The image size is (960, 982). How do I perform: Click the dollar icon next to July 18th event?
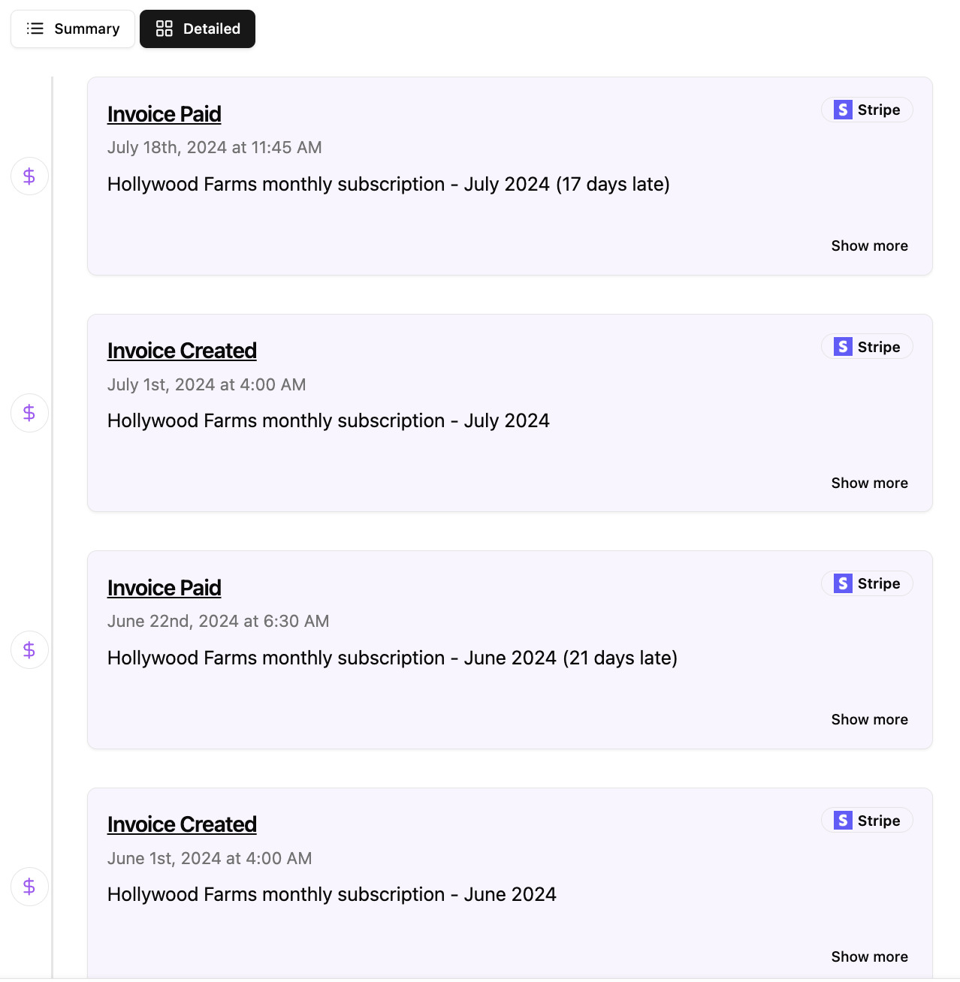29,176
